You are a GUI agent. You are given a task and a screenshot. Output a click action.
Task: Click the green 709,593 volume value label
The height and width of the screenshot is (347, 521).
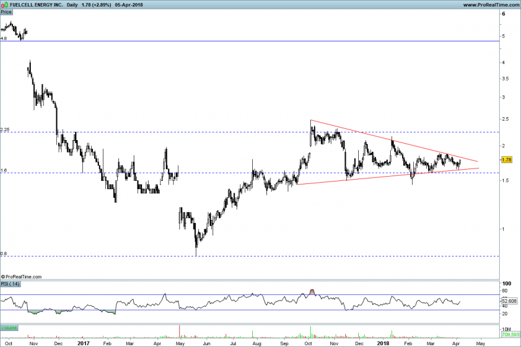click(x=510, y=335)
